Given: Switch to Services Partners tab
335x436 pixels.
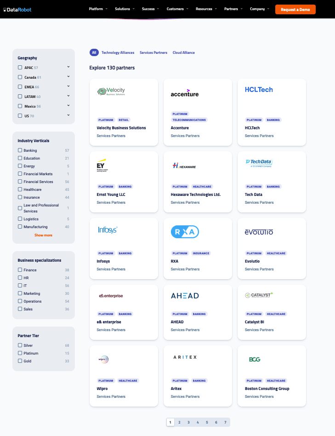Looking at the screenshot, I should click(x=153, y=52).
